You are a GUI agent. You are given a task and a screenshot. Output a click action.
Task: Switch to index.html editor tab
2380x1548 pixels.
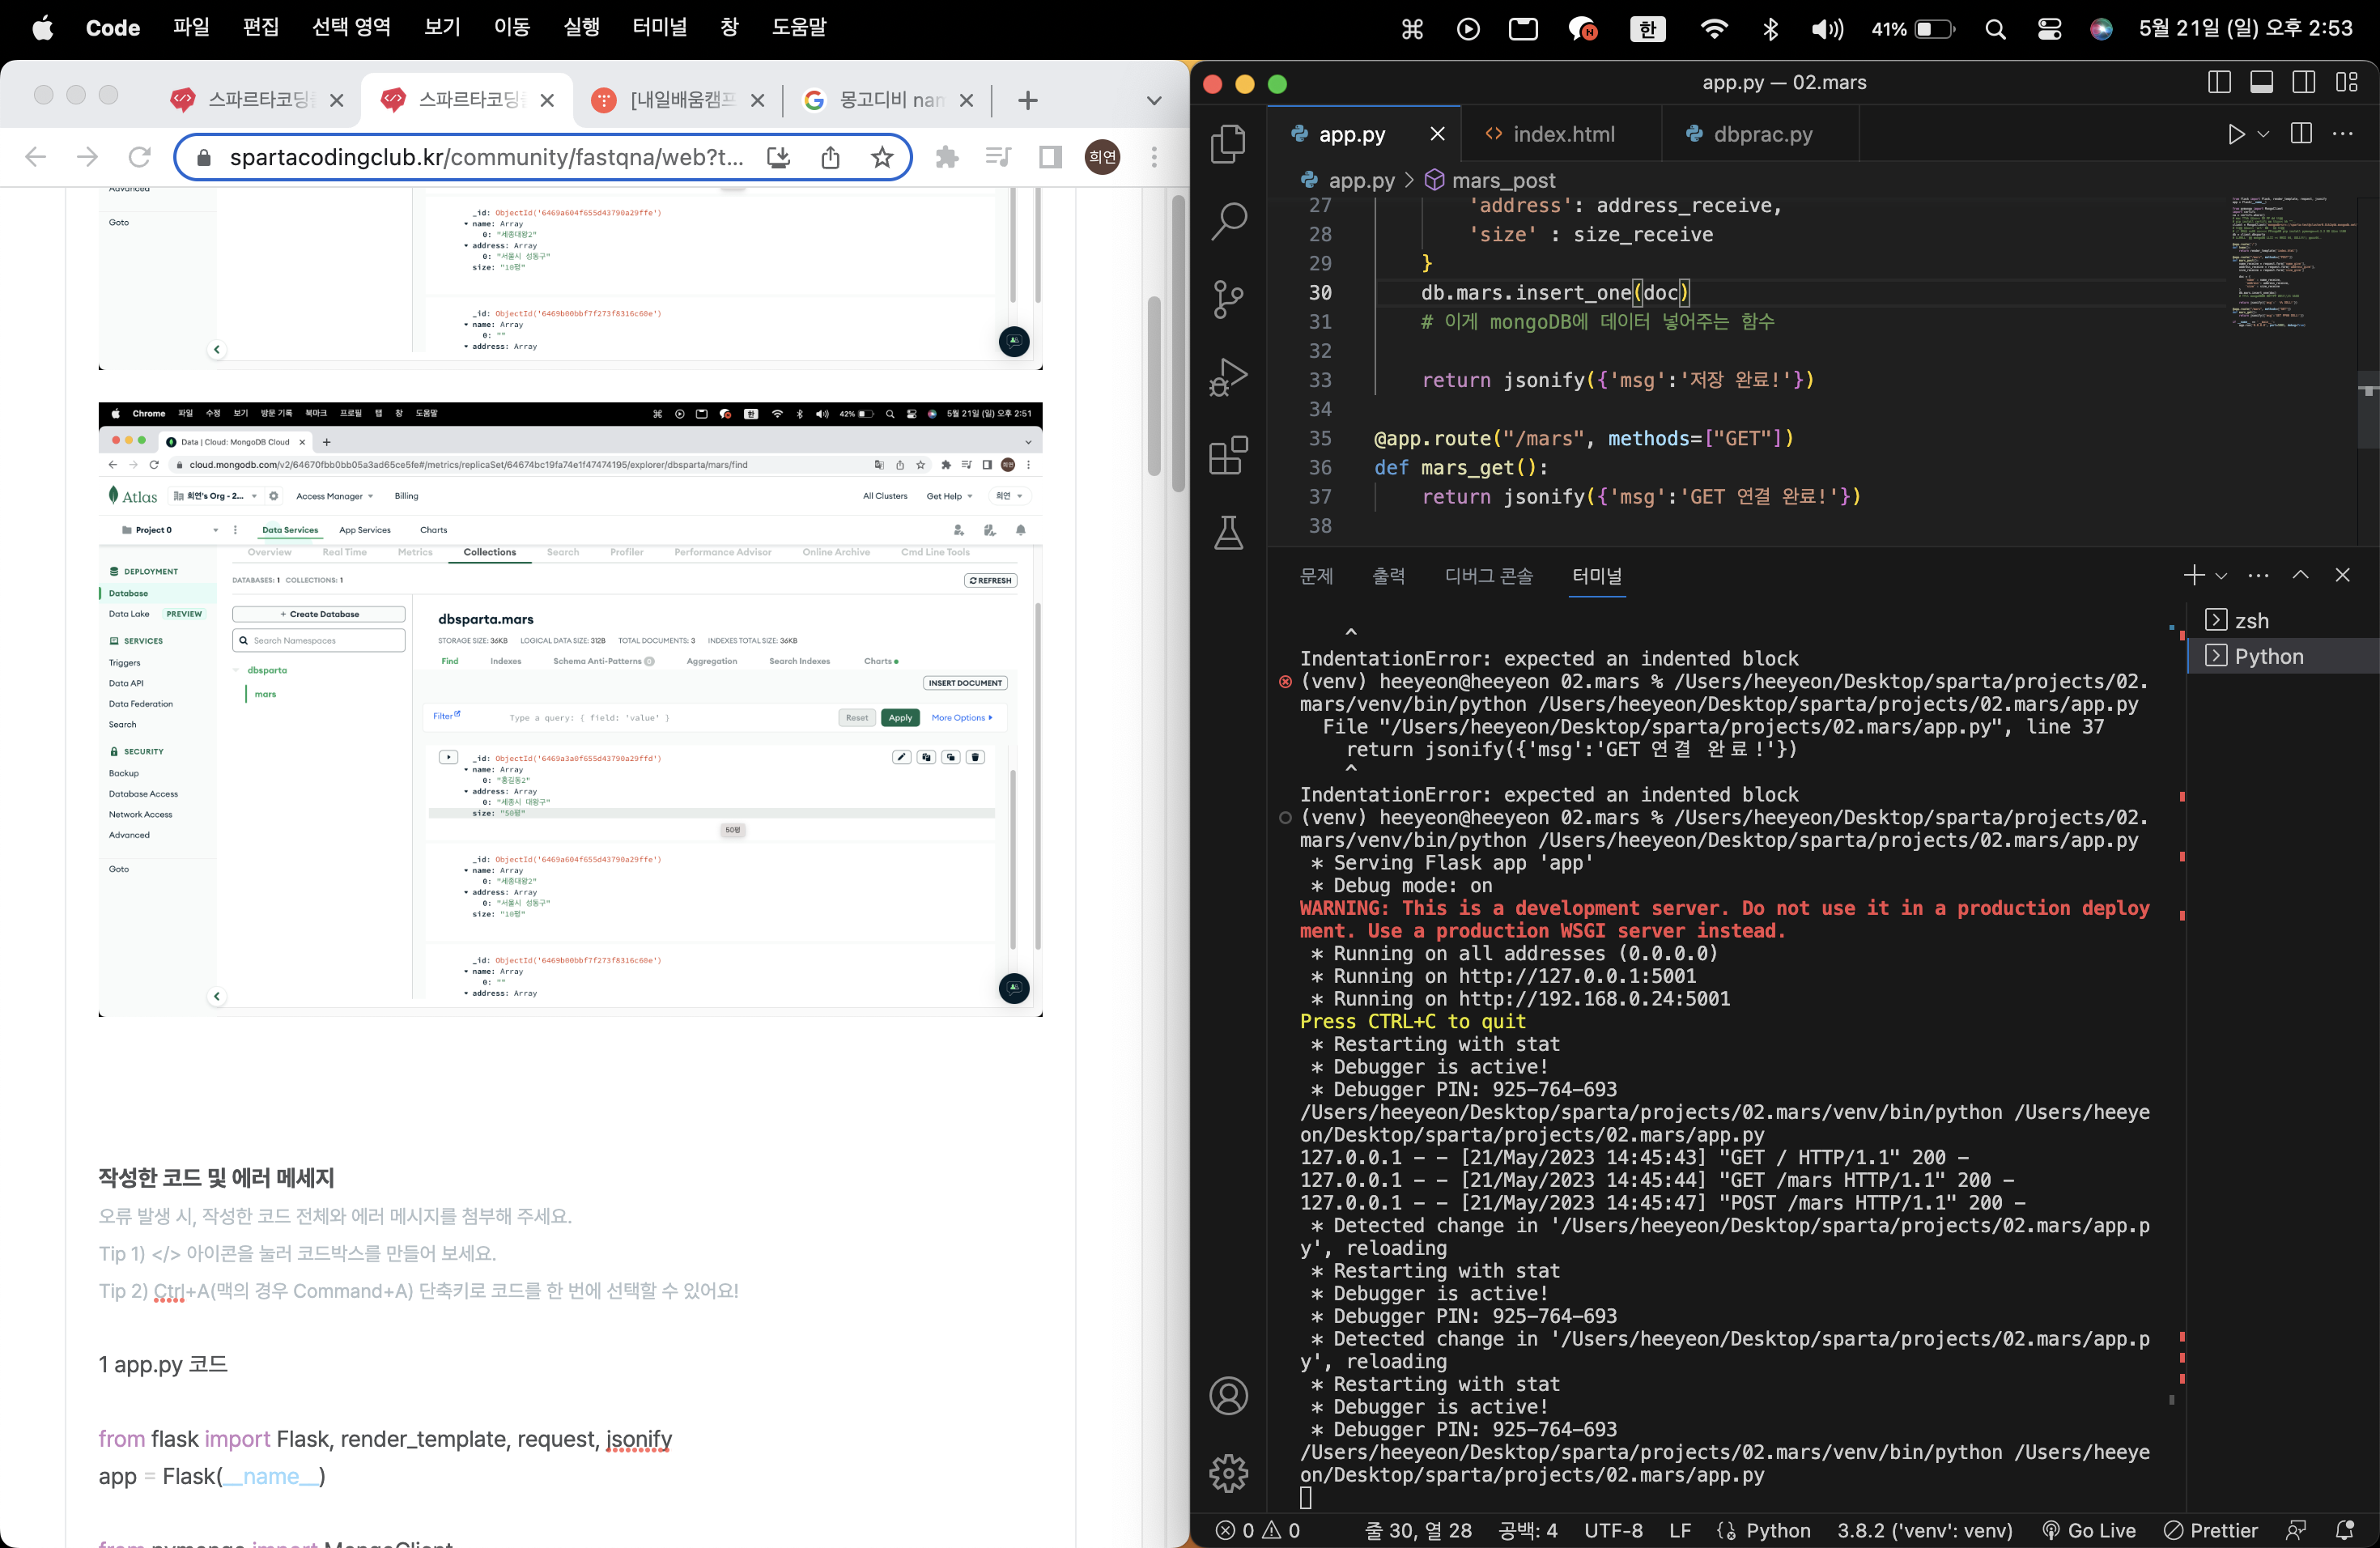pyautogui.click(x=1561, y=134)
